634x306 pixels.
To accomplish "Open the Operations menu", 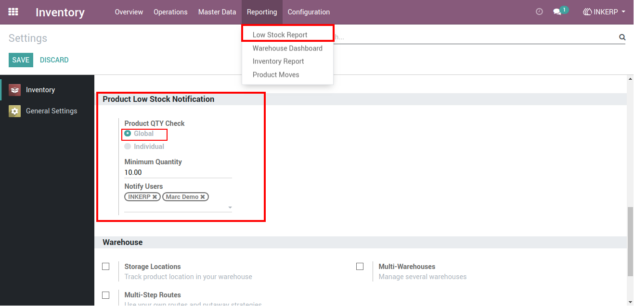I will point(170,12).
